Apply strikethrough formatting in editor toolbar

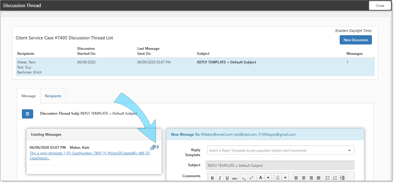(235, 178)
